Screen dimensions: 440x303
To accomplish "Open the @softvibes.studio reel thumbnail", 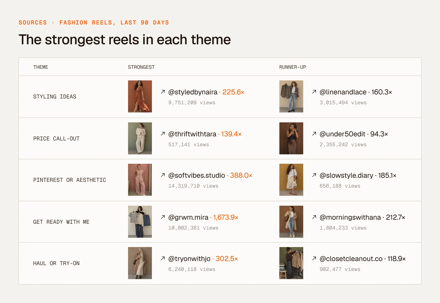I will coord(140,180).
